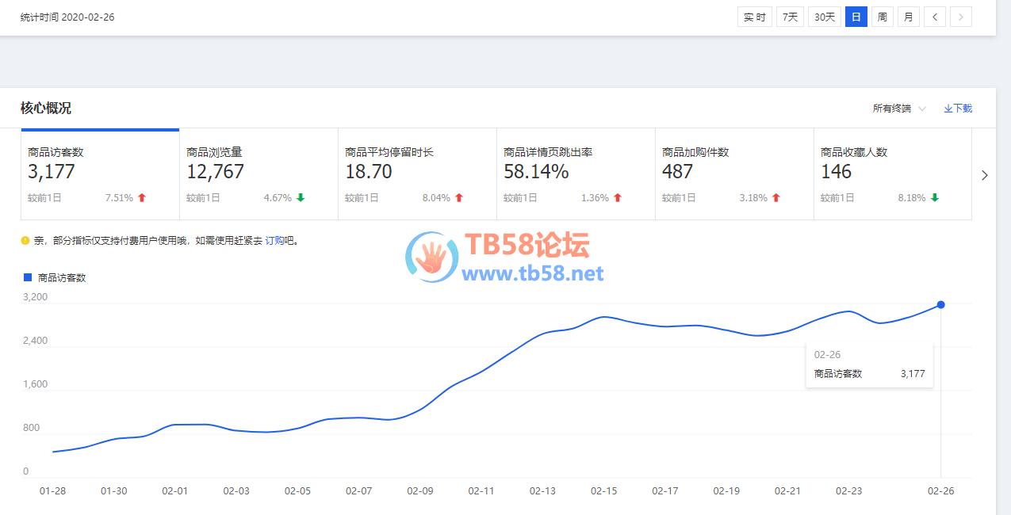Viewport: 1011px width, 515px height.
Task: Click the yellow notice info icon
Action: (x=25, y=240)
